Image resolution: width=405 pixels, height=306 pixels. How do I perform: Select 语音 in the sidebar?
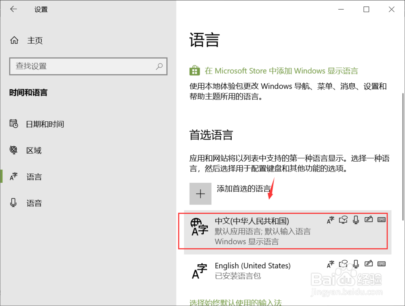tap(34, 203)
